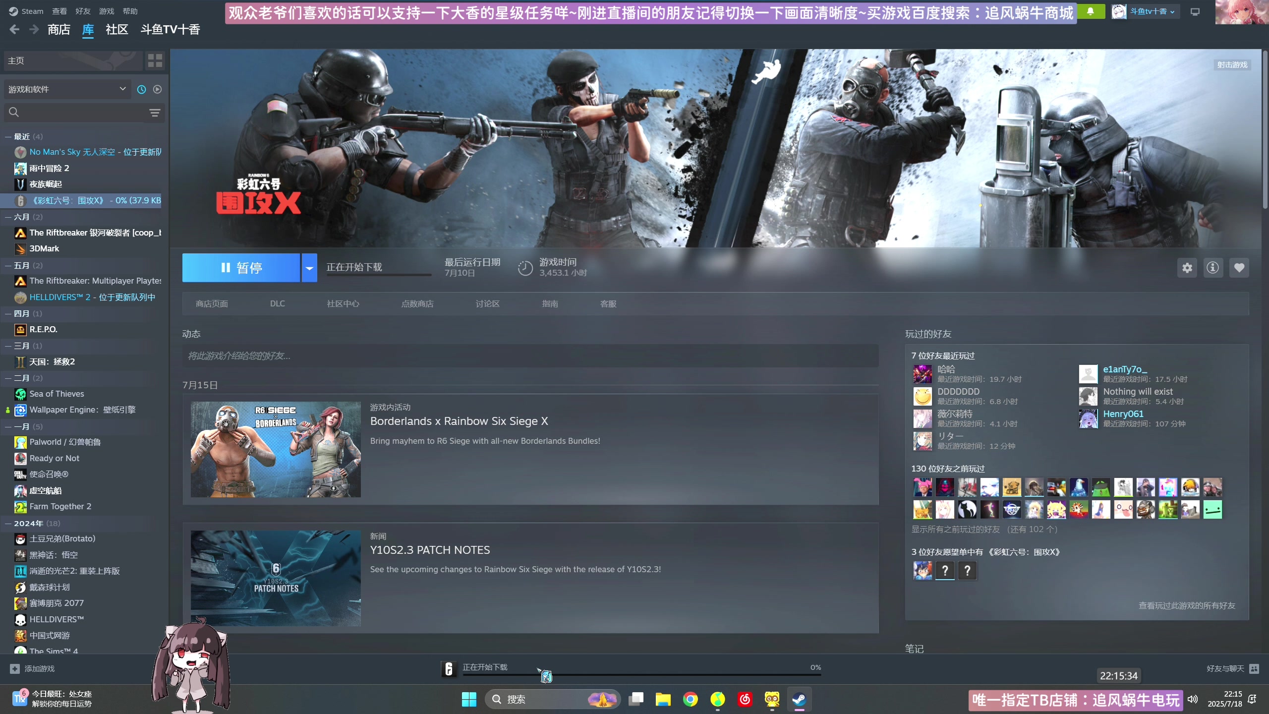Open dropdown next to the Pause button
Image resolution: width=1269 pixels, height=714 pixels.
click(309, 268)
